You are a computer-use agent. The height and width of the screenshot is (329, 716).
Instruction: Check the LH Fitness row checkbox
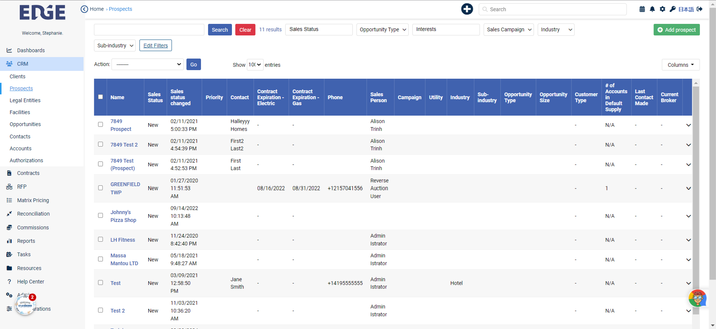pos(100,239)
